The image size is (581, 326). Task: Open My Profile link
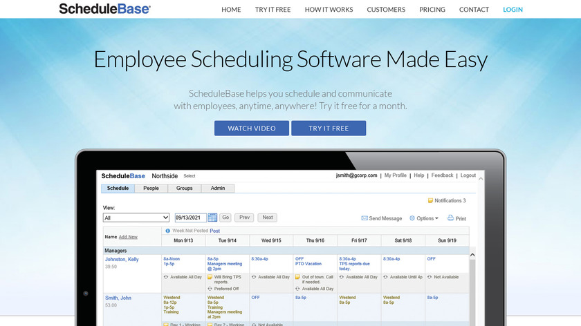click(x=396, y=175)
